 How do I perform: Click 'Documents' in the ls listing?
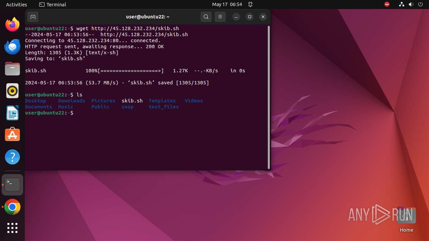click(39, 107)
